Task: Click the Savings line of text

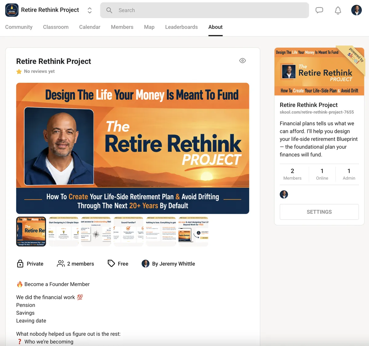Action: point(25,313)
